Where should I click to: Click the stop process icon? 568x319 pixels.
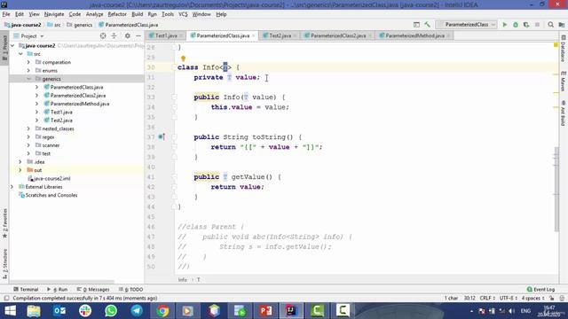pyautogui.click(x=537, y=25)
